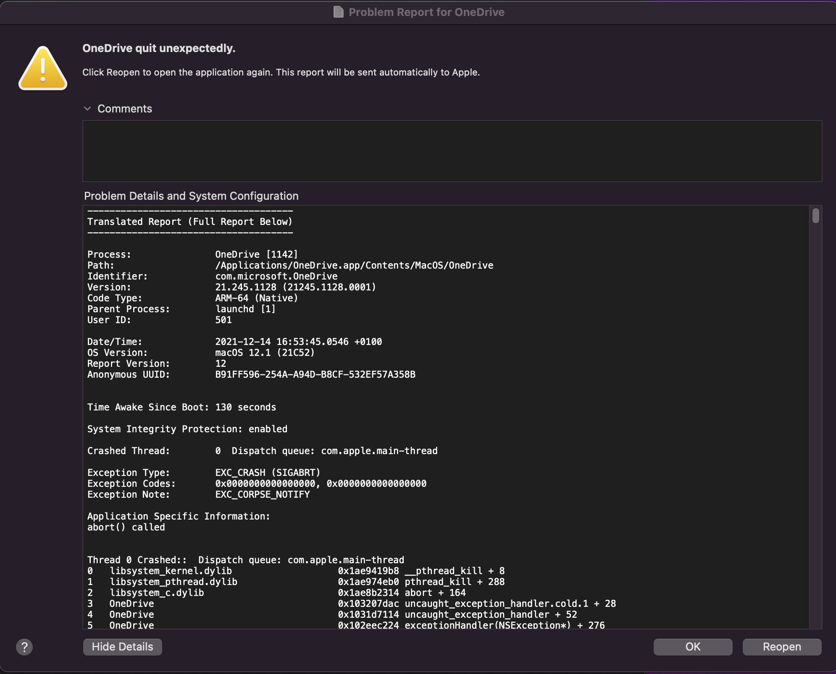Click the OK button
This screenshot has width=836, height=674.
[692, 647]
